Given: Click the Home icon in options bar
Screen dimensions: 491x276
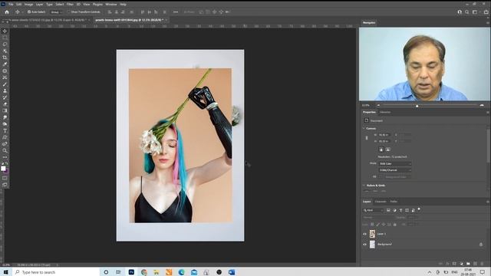Looking at the screenshot, I should 7,12.
